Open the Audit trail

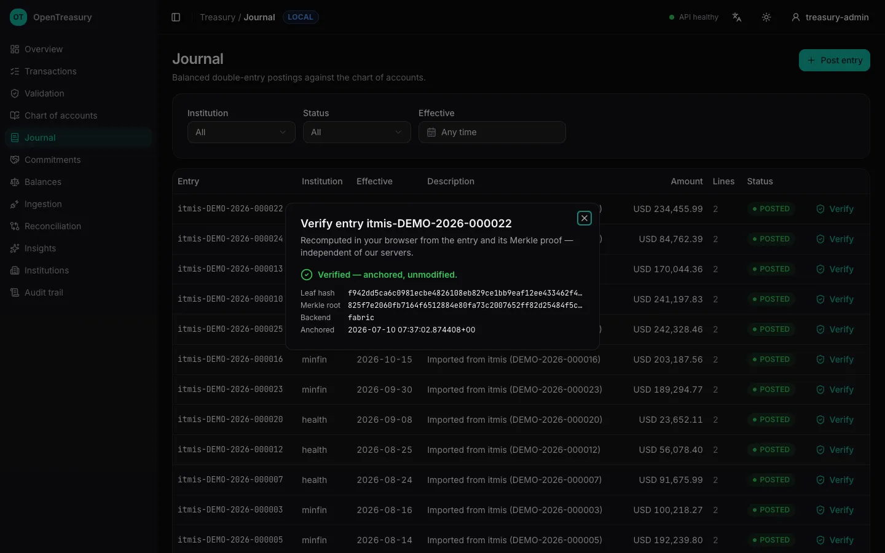click(78, 292)
